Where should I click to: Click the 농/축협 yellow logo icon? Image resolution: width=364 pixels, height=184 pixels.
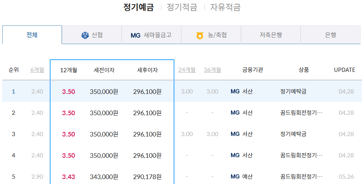[200, 36]
